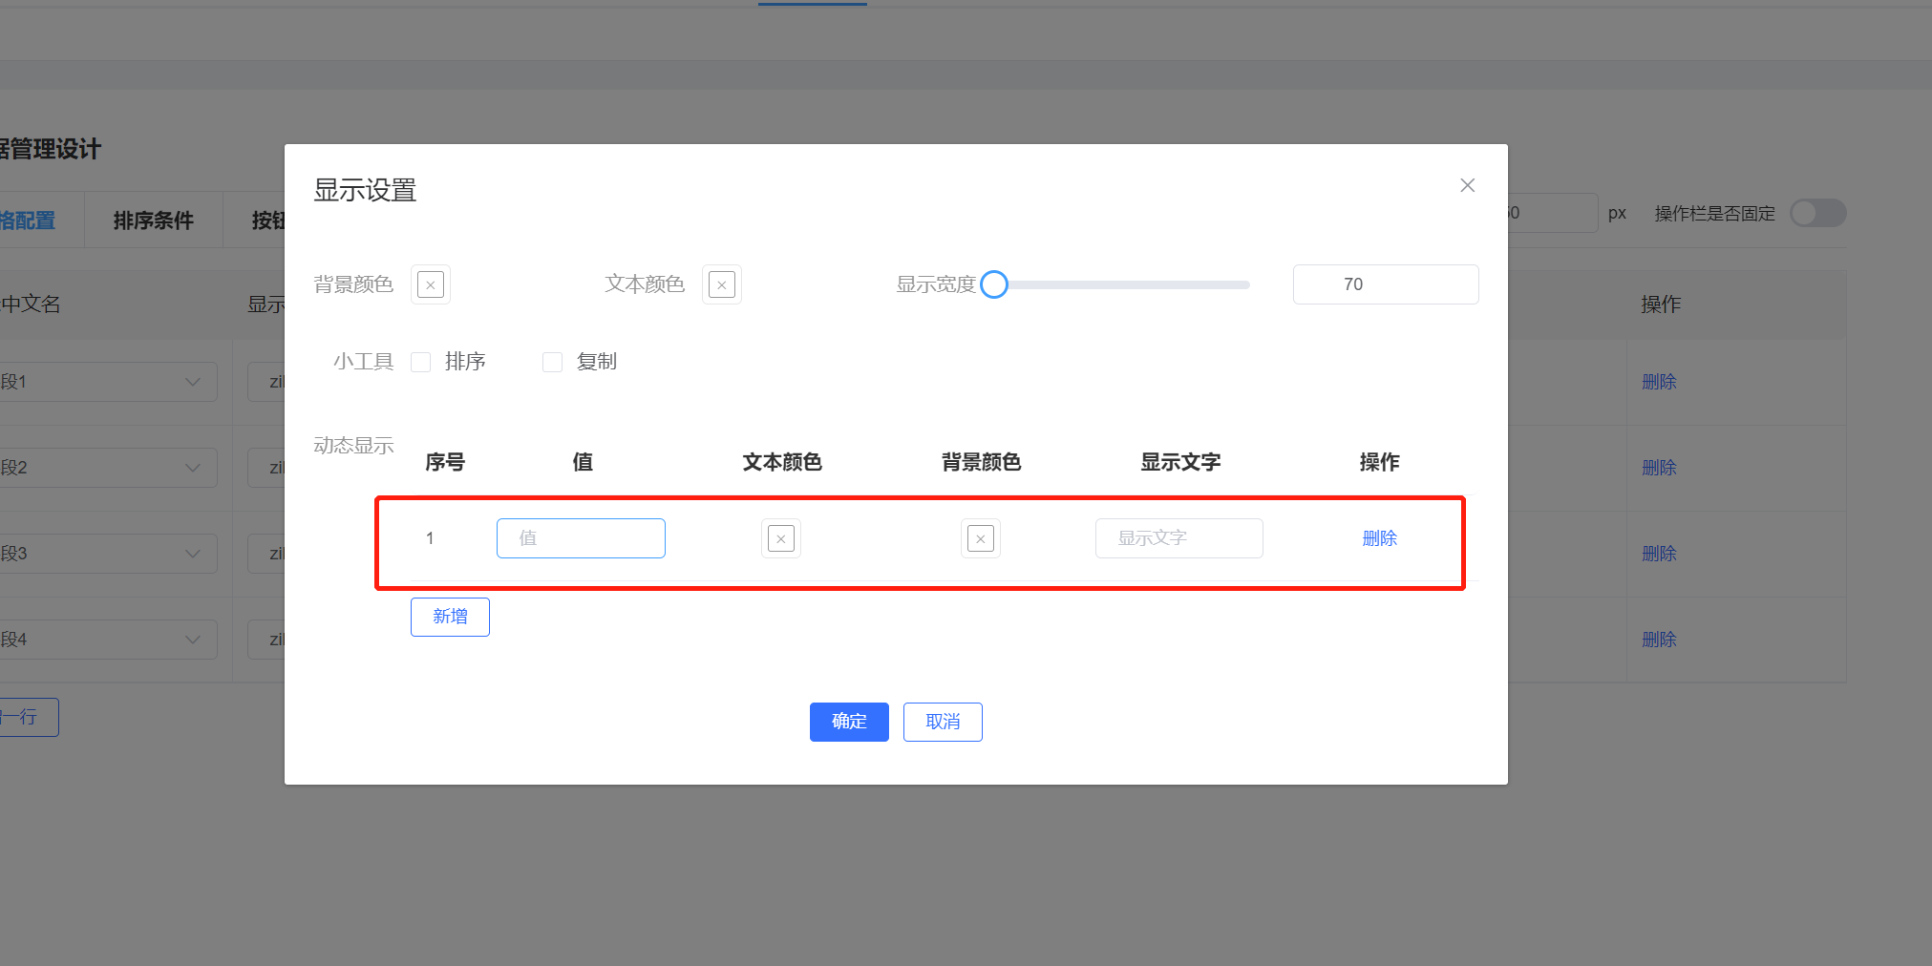Close the 显示设置 dialog
Image resolution: width=1932 pixels, height=966 pixels.
(1467, 184)
